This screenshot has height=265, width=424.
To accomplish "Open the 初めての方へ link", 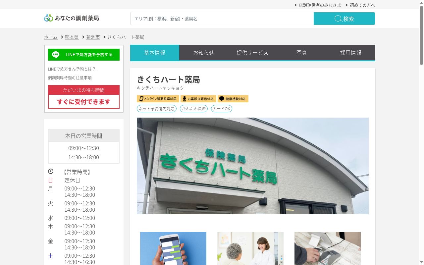I will [362, 5].
